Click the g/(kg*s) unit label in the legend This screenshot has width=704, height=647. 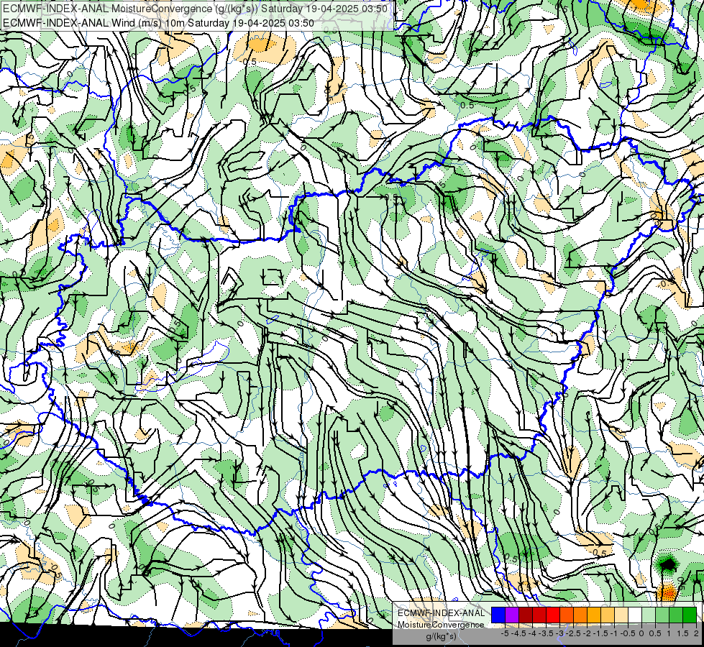pyautogui.click(x=441, y=637)
